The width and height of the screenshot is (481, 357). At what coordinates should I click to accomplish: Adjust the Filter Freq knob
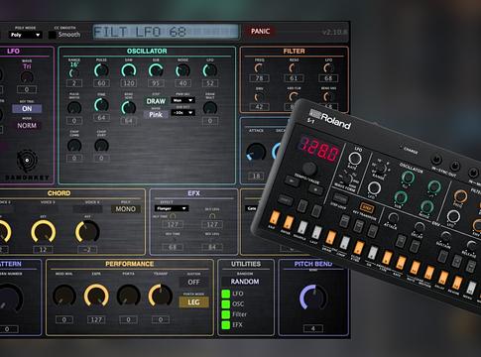259,68
